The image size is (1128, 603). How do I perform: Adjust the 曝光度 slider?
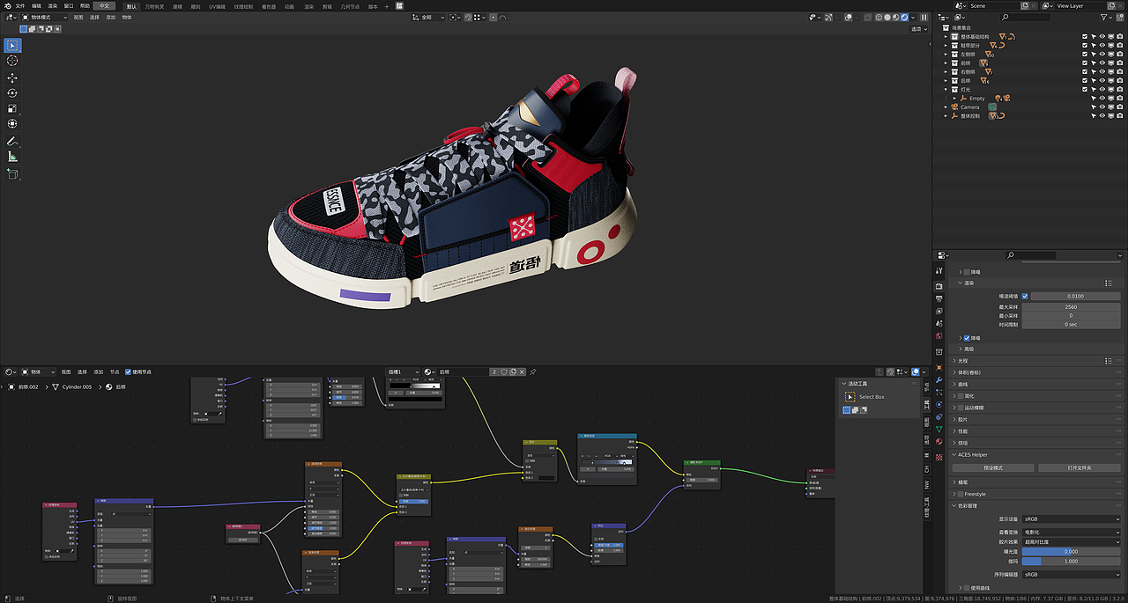tap(1072, 552)
